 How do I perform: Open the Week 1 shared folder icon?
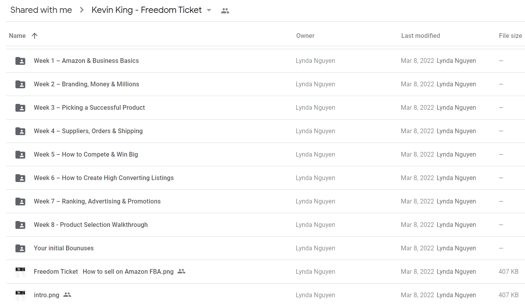20,61
